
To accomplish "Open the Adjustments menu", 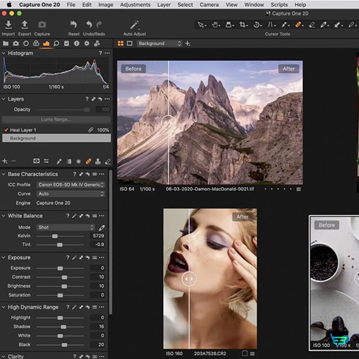I will [136, 4].
